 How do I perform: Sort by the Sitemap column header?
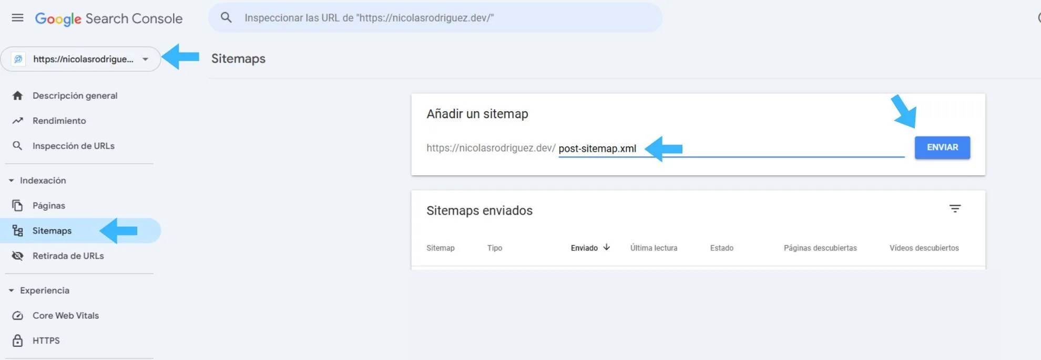click(x=441, y=248)
